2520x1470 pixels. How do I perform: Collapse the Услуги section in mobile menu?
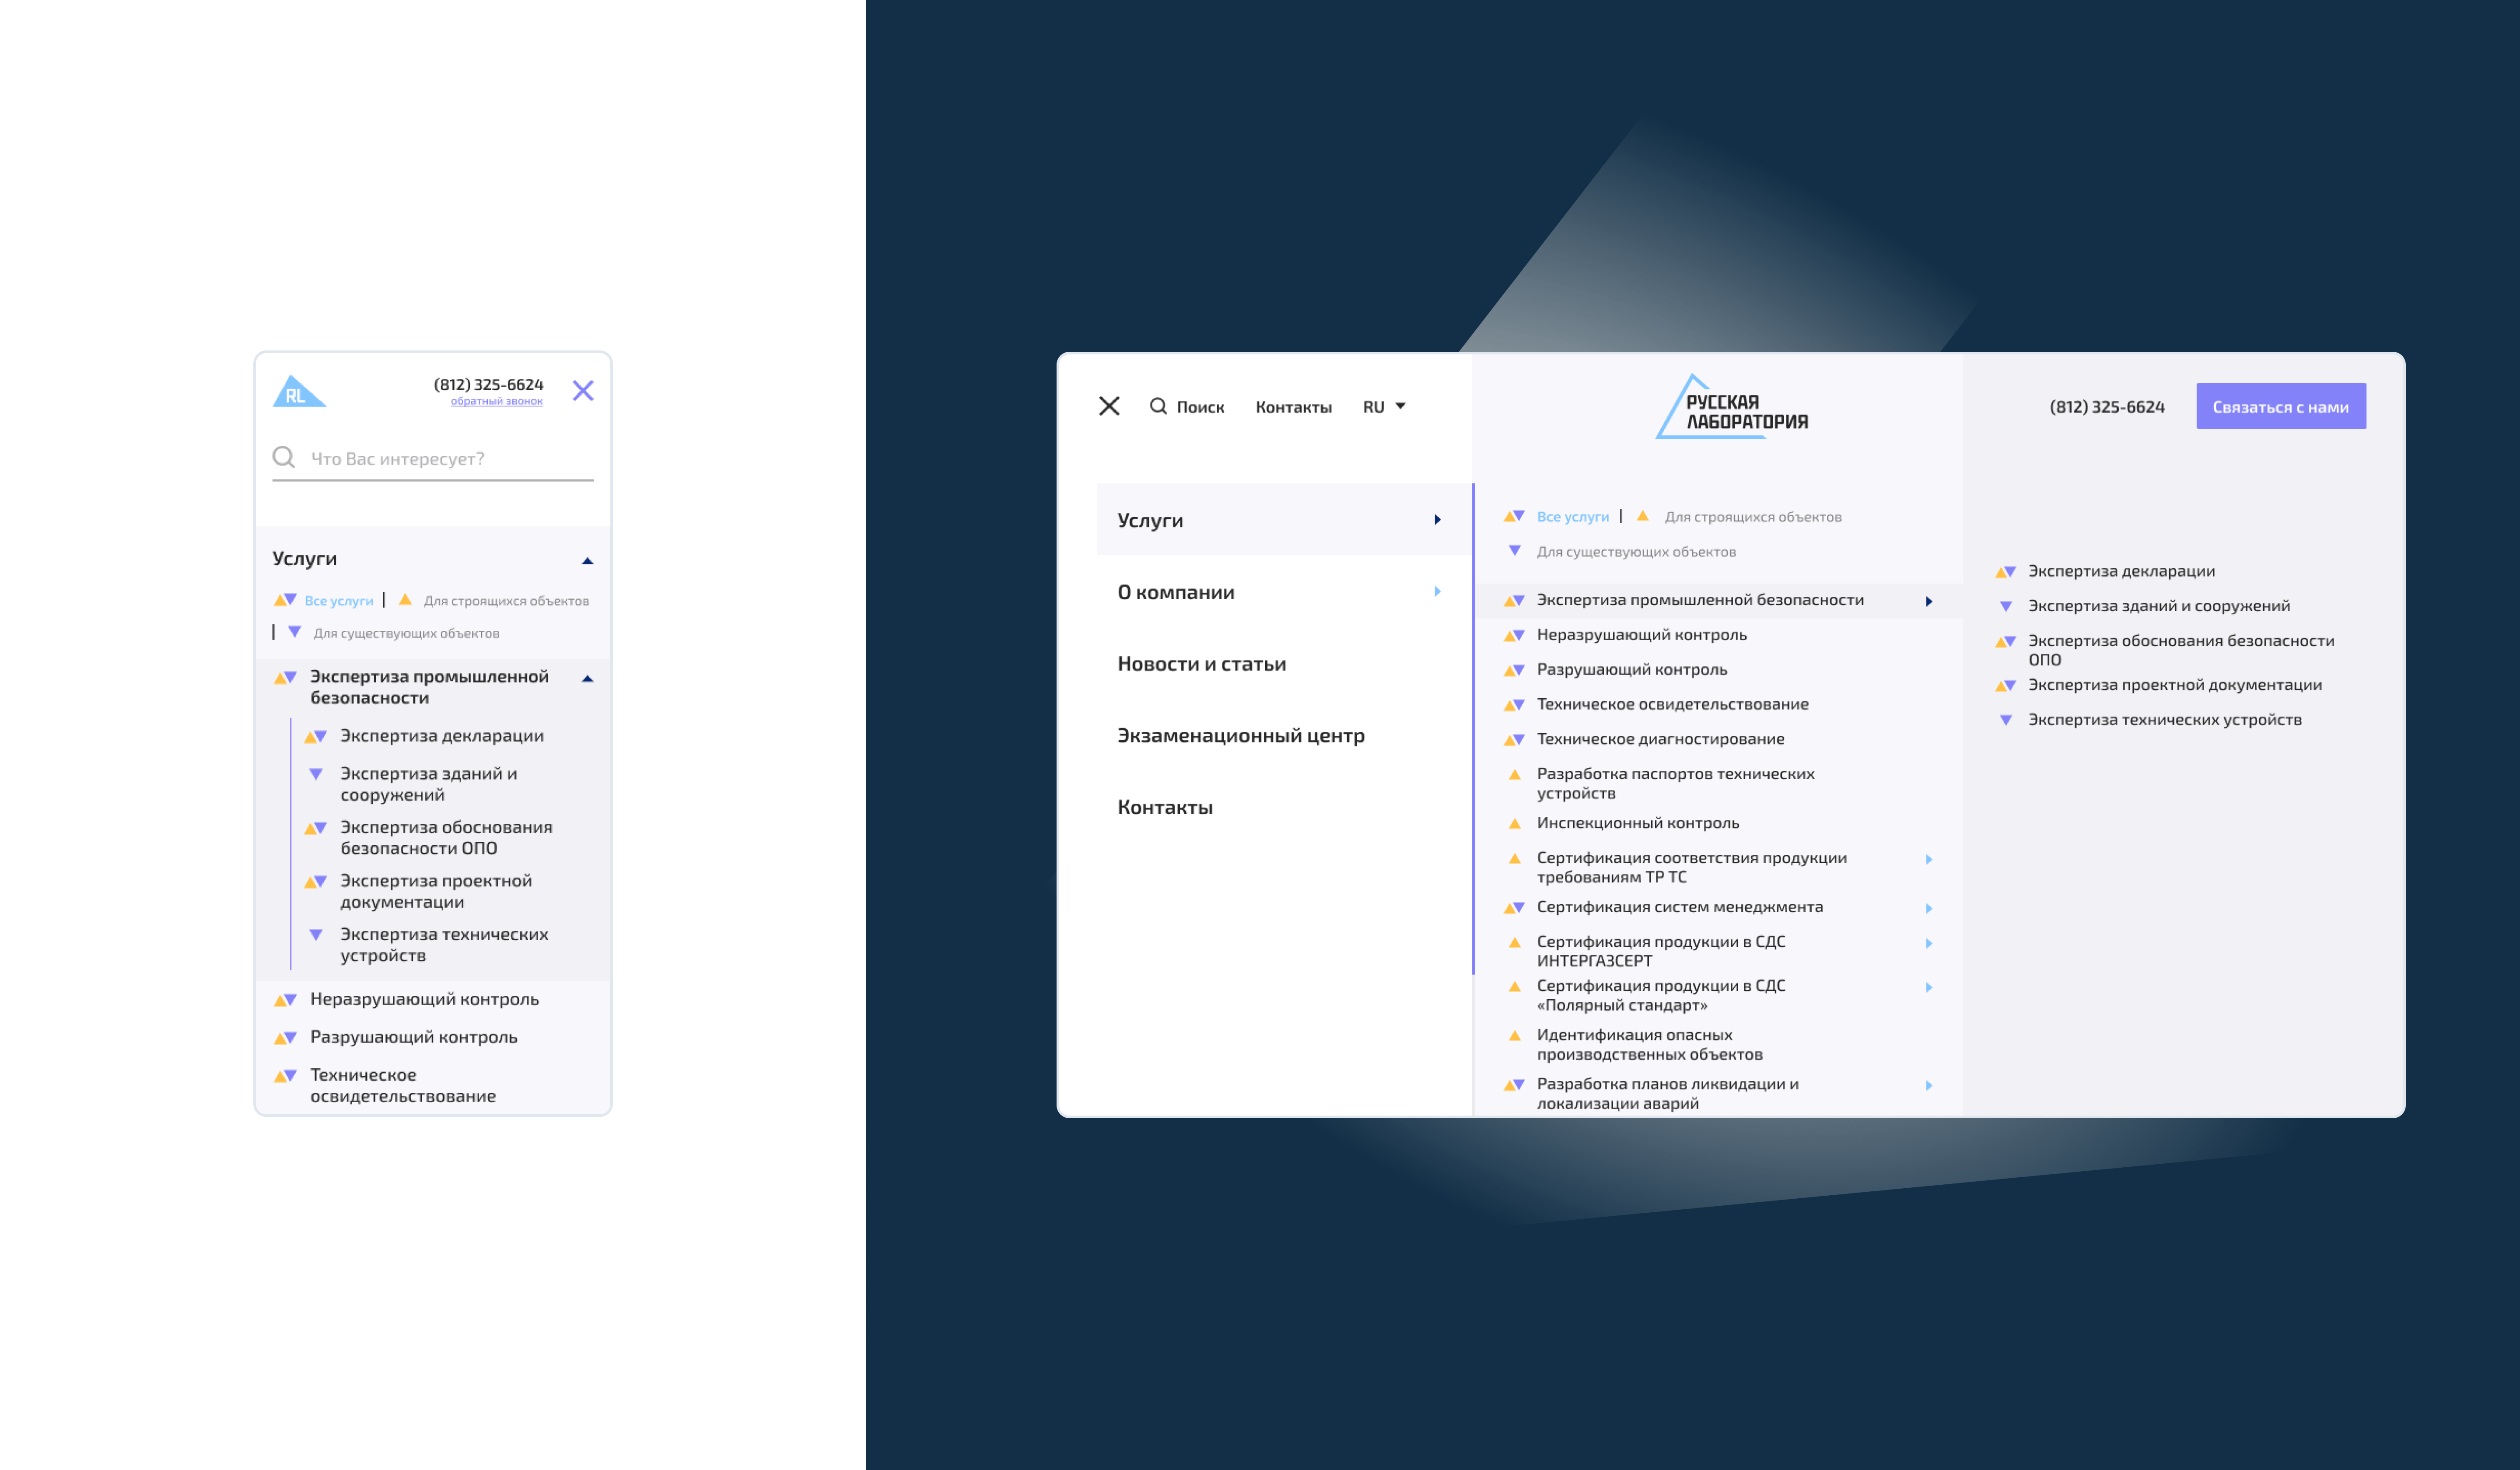tap(587, 561)
